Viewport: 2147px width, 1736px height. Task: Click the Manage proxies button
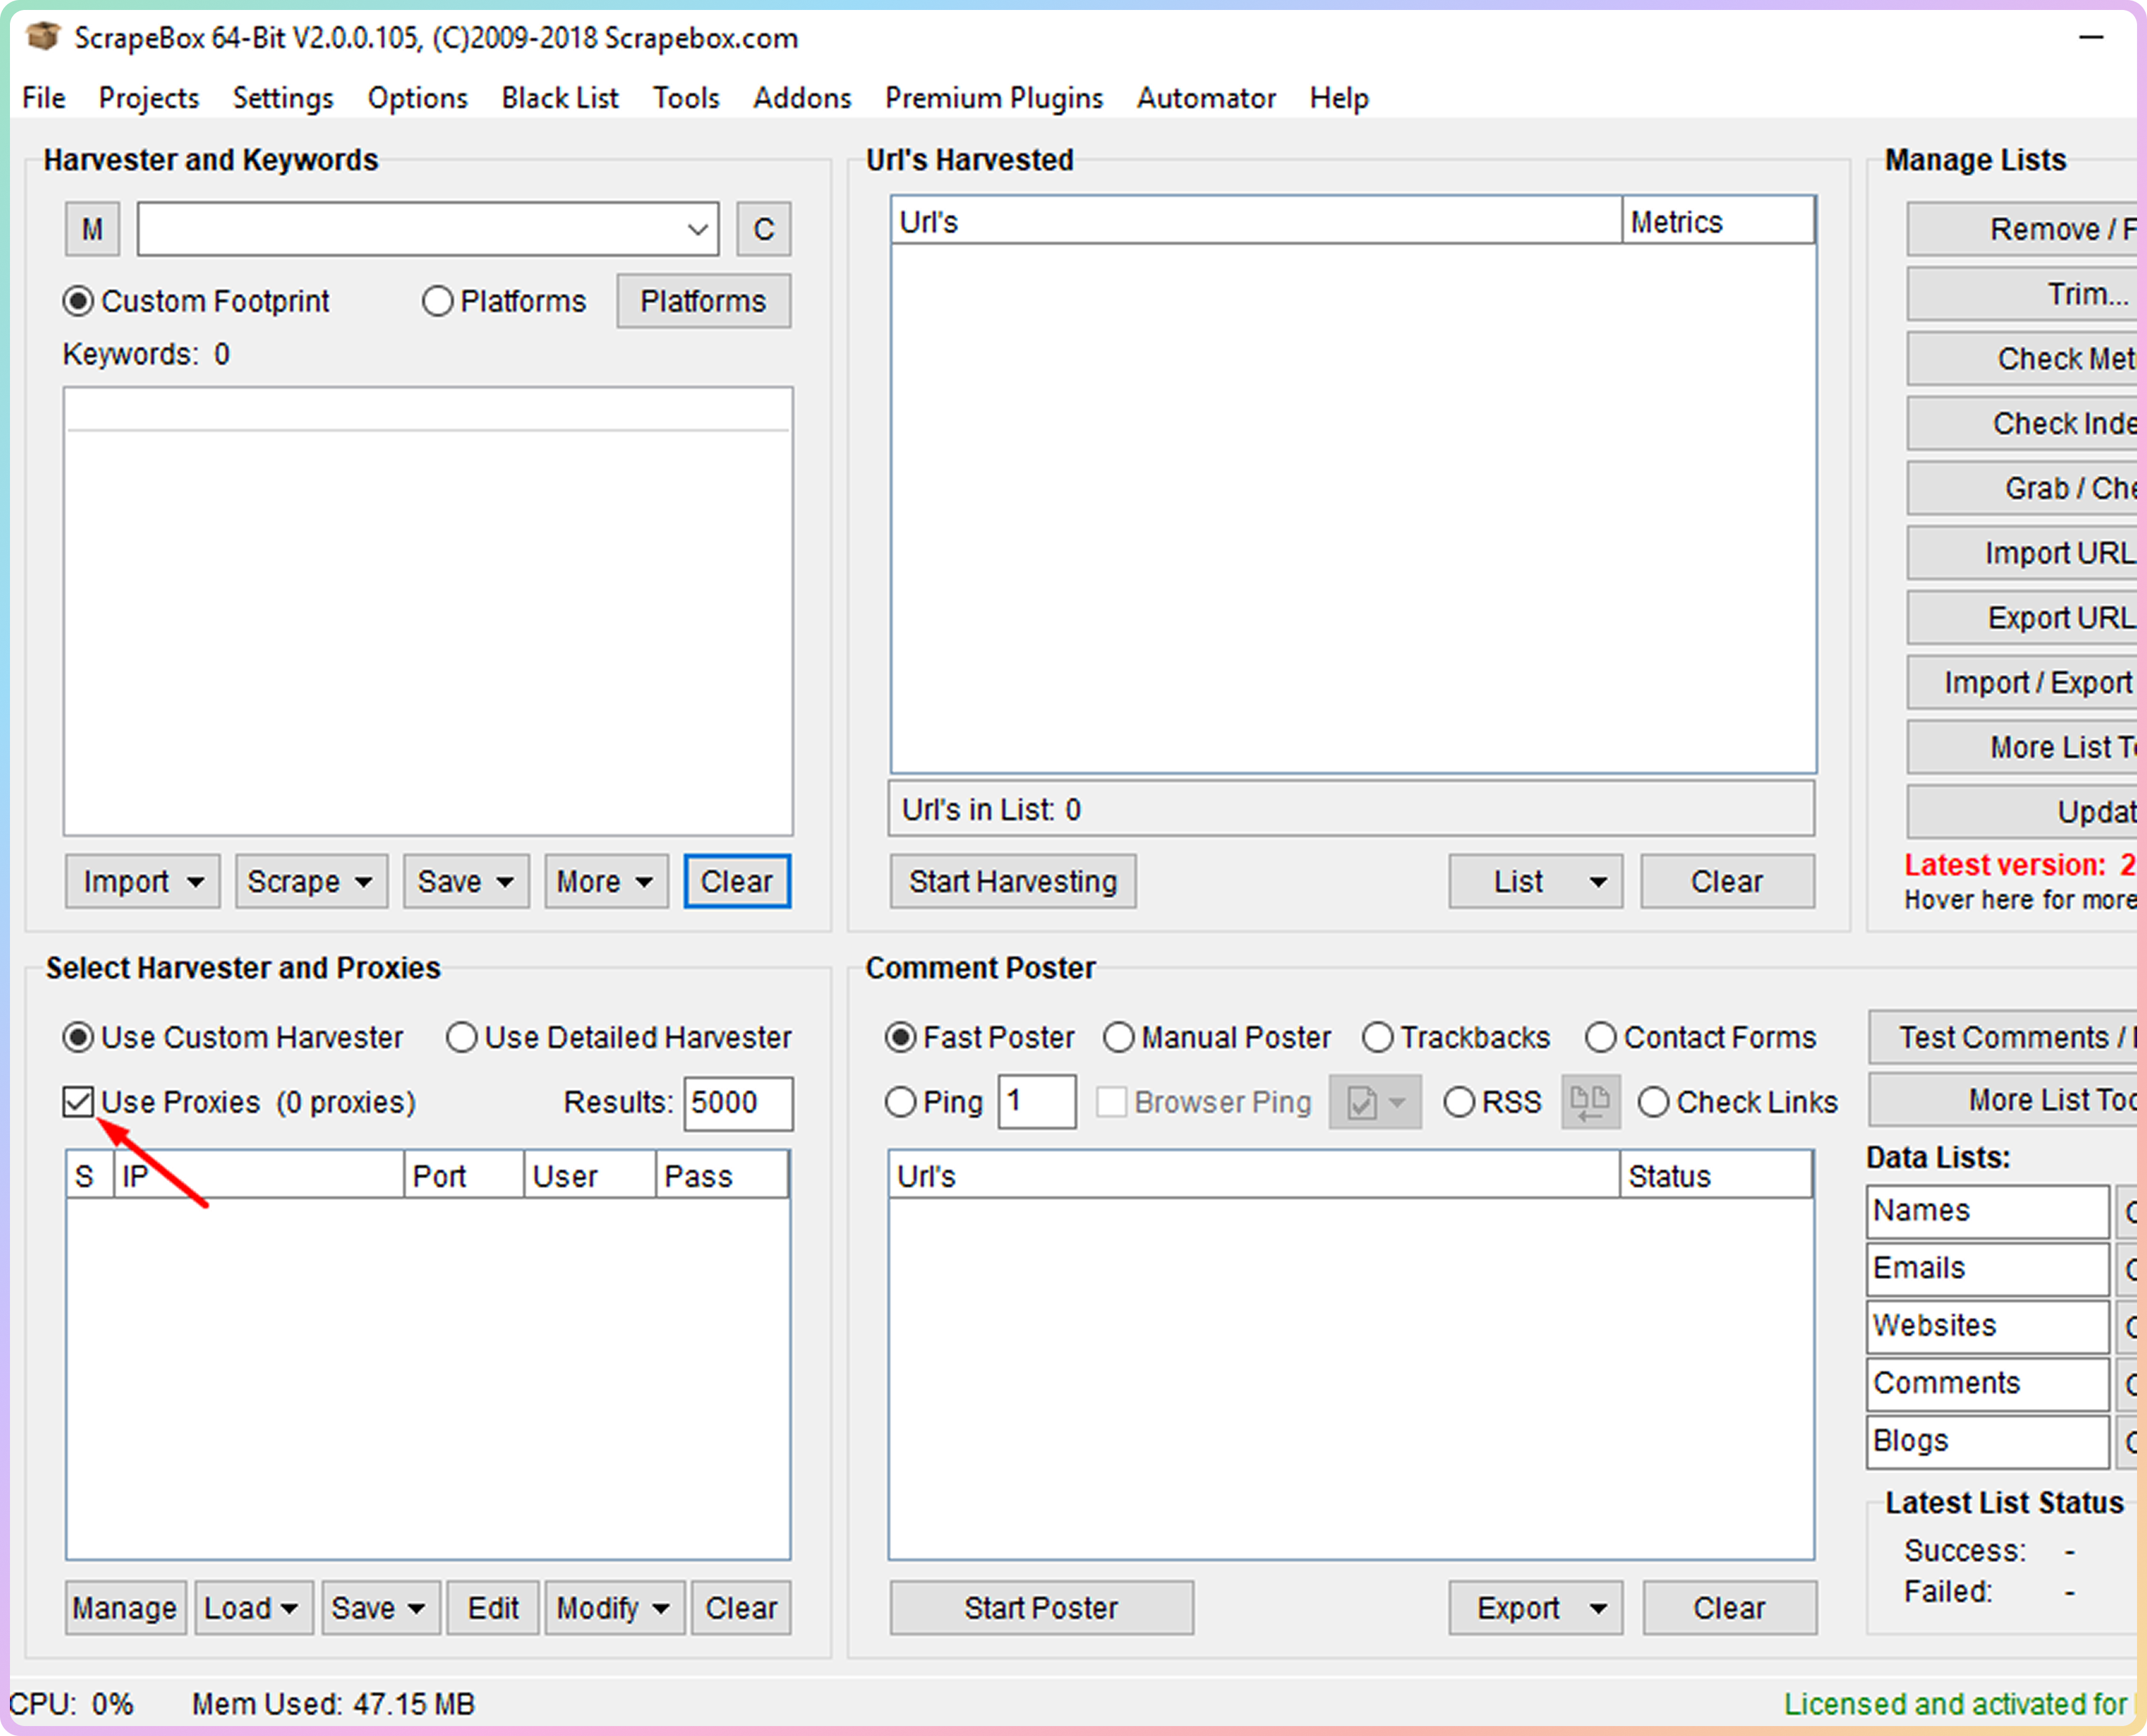pos(125,1607)
